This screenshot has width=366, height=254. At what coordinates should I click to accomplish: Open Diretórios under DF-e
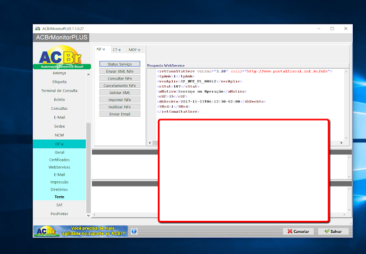click(x=59, y=189)
